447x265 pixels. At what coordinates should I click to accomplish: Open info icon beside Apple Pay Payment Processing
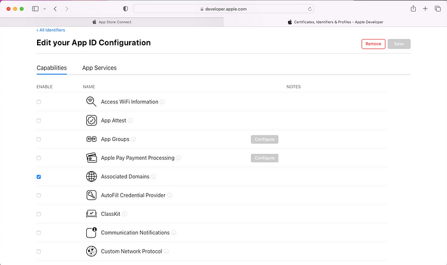click(178, 158)
